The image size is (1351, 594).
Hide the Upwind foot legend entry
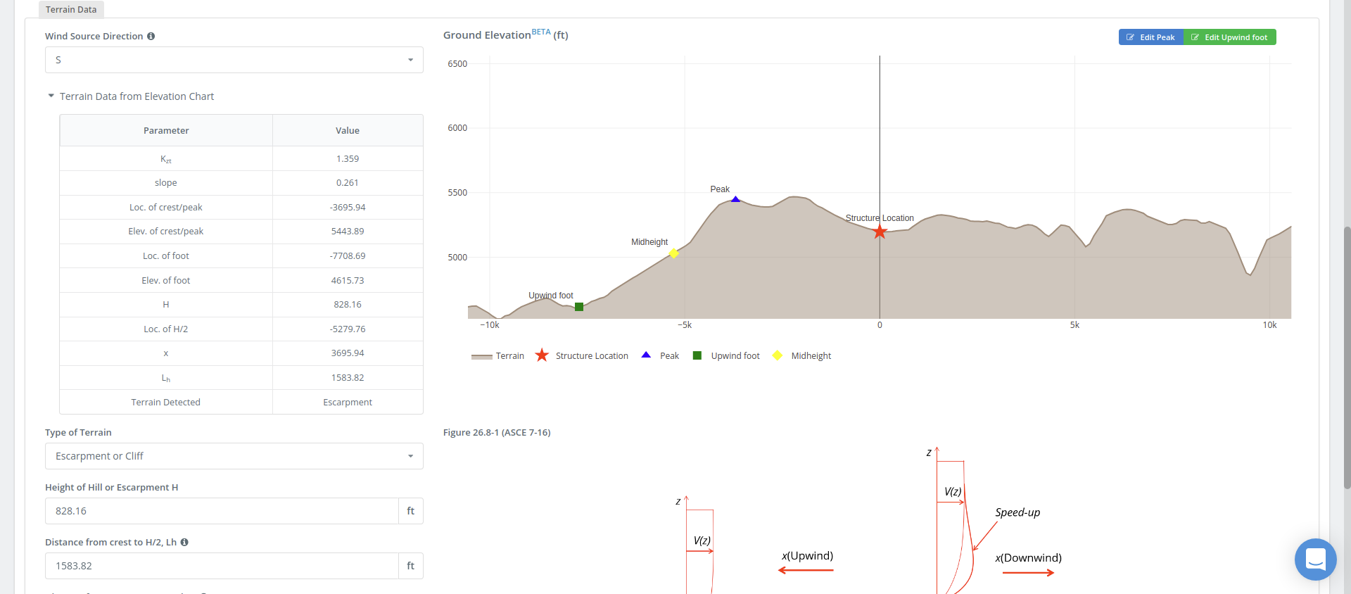pyautogui.click(x=727, y=356)
